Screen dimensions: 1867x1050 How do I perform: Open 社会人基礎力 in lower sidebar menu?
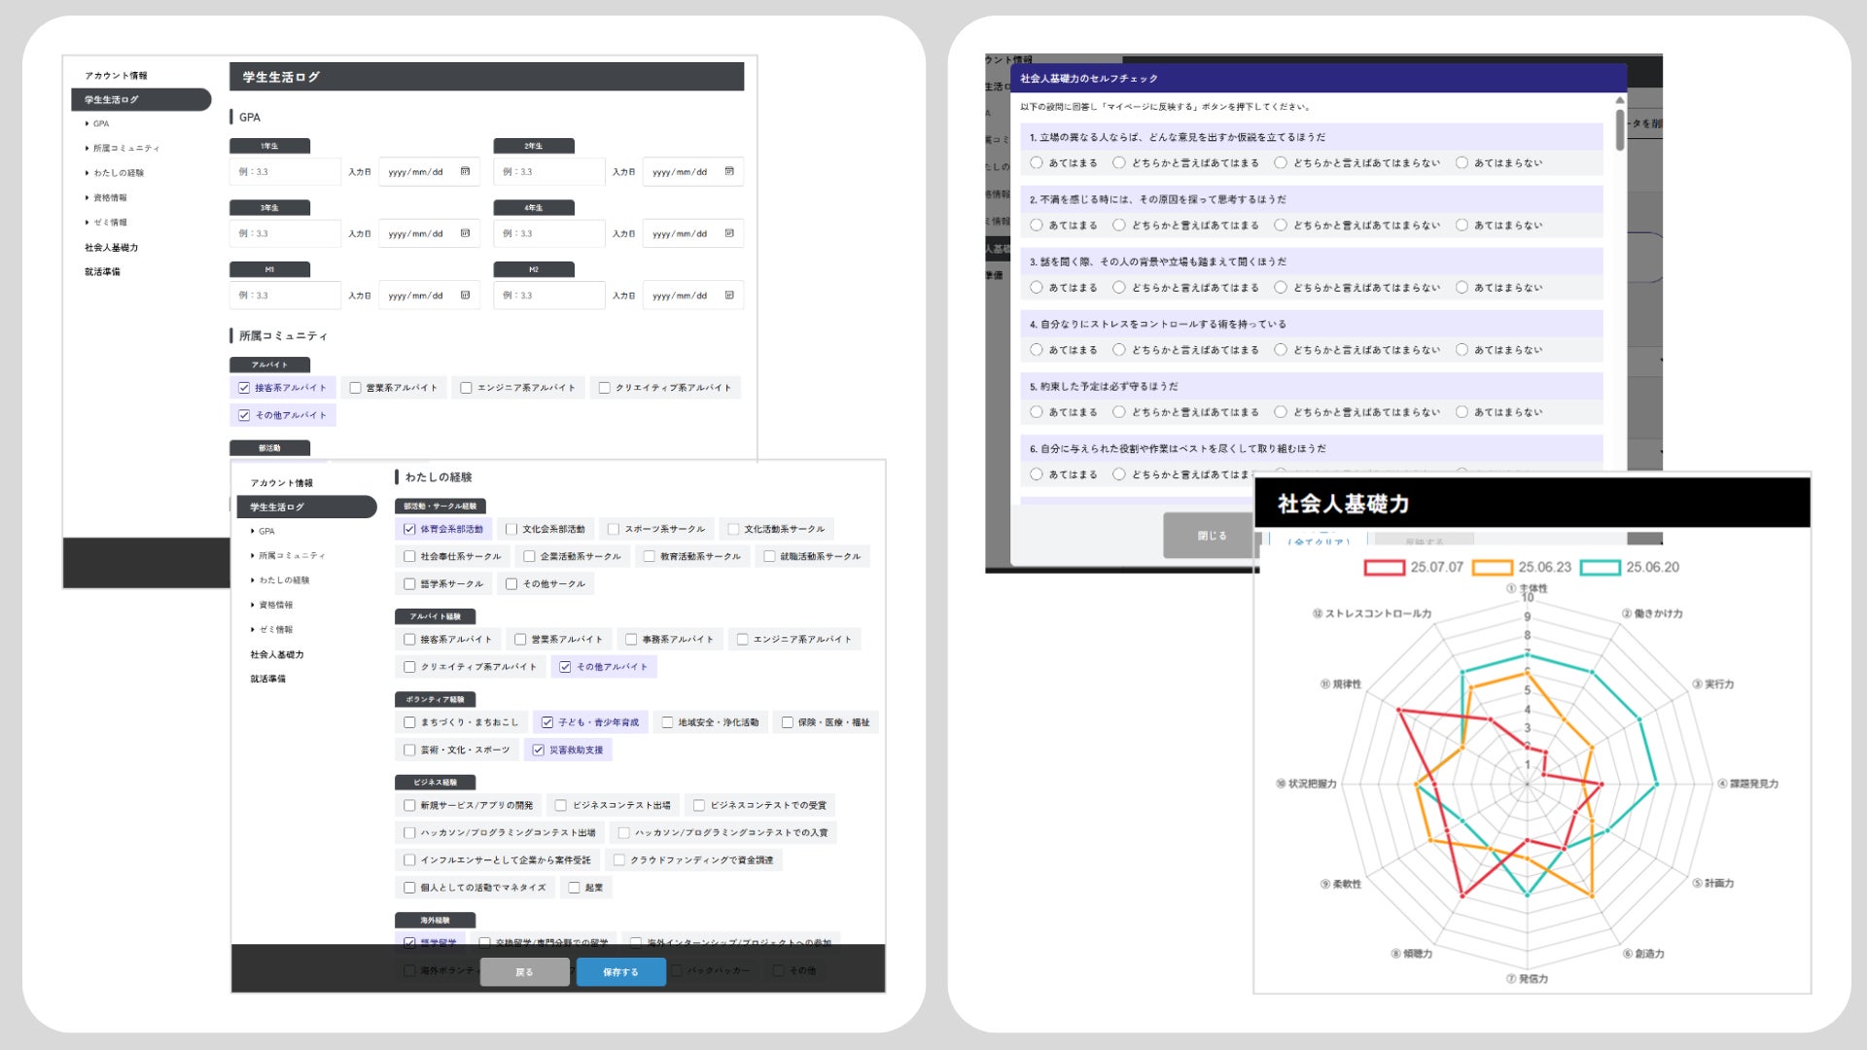click(x=277, y=654)
